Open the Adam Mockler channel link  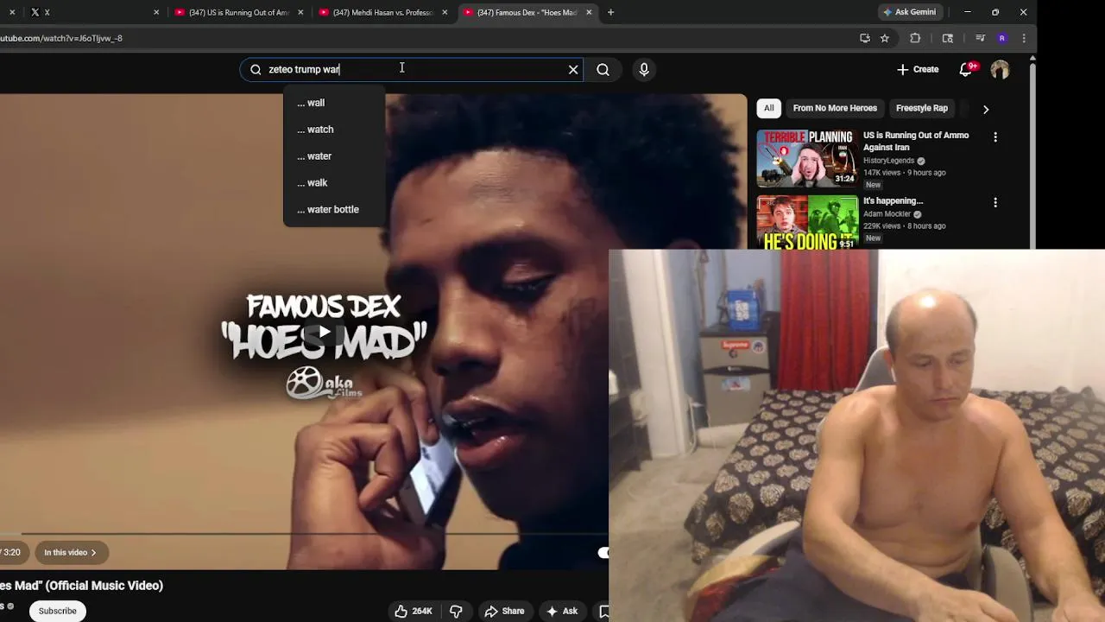pyautogui.click(x=887, y=214)
